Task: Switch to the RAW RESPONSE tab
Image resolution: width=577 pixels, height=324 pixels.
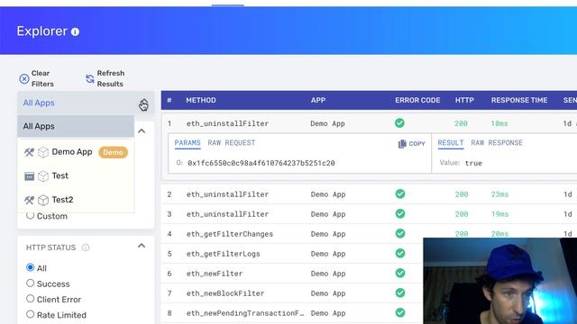Action: pos(497,143)
